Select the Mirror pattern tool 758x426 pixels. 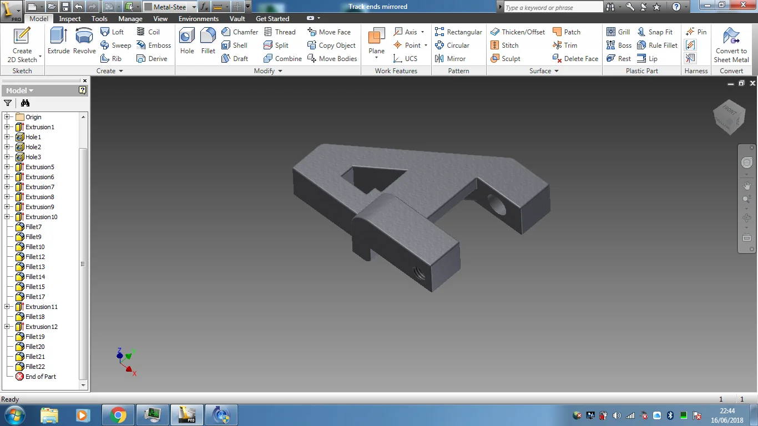(451, 59)
